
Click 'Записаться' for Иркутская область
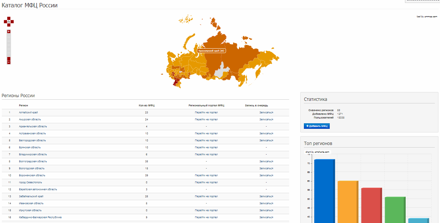tap(266, 210)
